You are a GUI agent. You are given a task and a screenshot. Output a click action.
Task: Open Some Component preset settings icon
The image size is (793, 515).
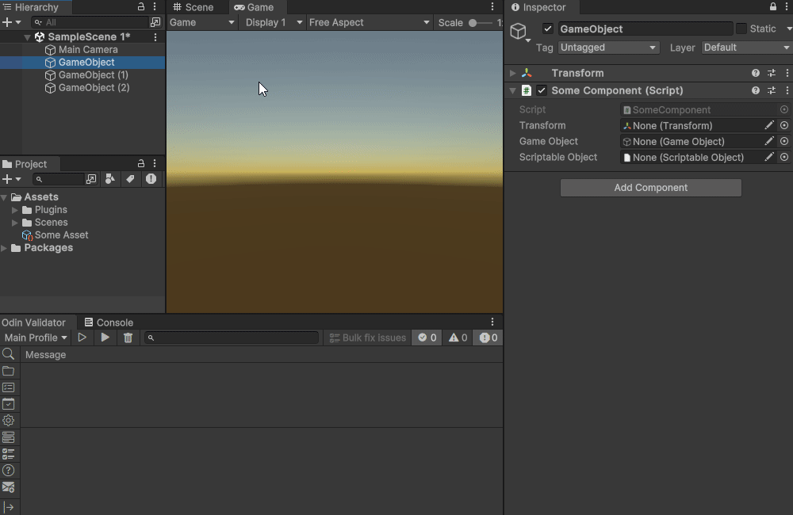pos(772,90)
